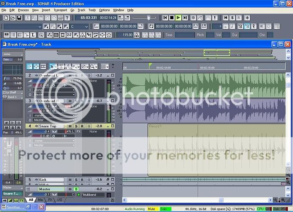
Task: Open Overhead L input dropdown showing -none-
Action: click(x=54, y=90)
